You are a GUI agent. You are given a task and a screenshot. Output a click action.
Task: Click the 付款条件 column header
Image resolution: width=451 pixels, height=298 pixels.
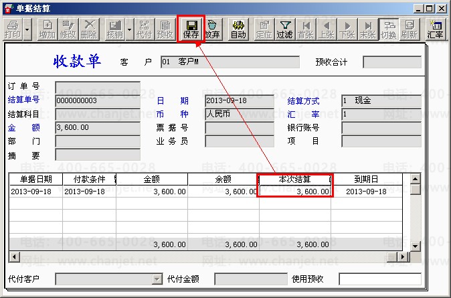[x=90, y=179]
